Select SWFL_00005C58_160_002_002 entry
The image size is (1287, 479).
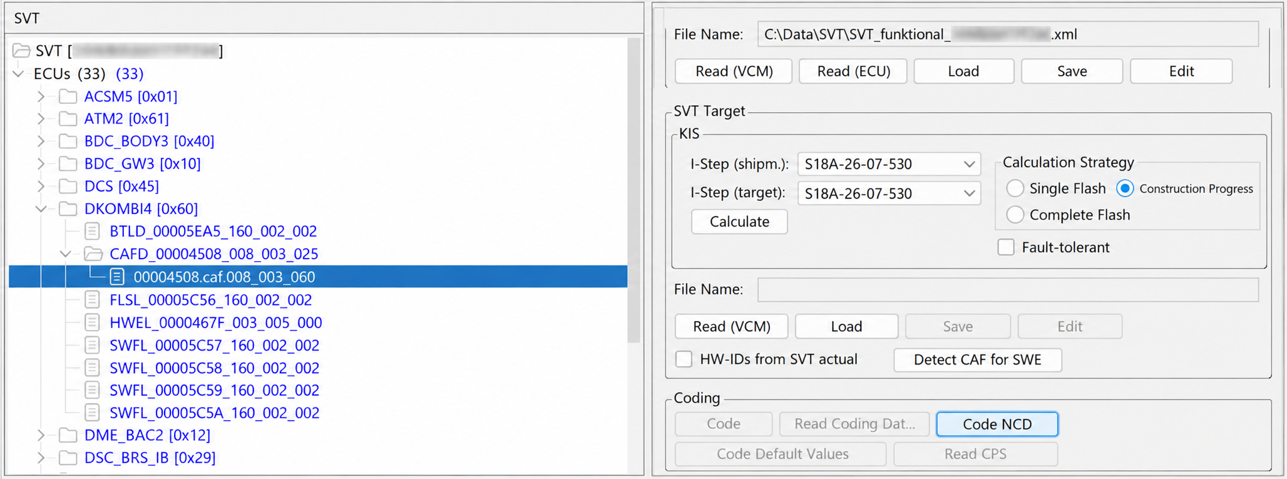pyautogui.click(x=214, y=368)
